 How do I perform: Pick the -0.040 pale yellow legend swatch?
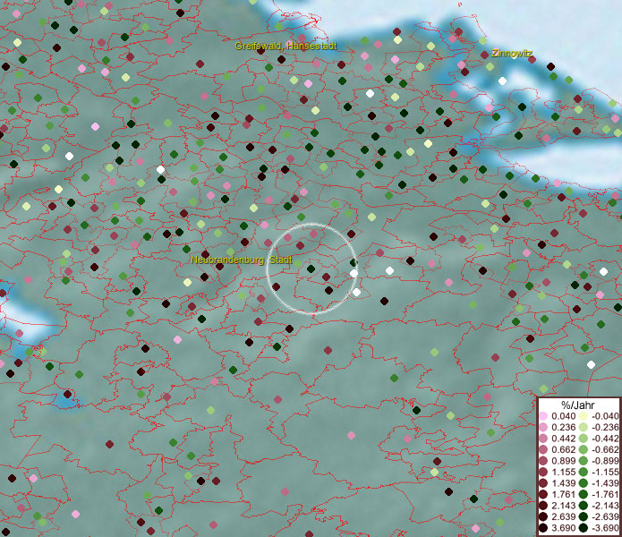(584, 416)
